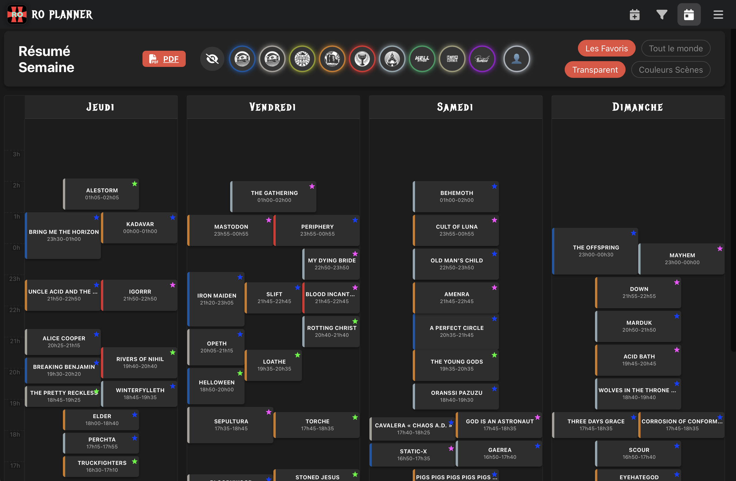
Task: Toggle the Metal Corner stage filter
Action: pyautogui.click(x=452, y=59)
